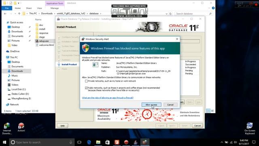The image size is (259, 146).
Task: Open the Manage tab under Application Tools
Action: click(55, 8)
